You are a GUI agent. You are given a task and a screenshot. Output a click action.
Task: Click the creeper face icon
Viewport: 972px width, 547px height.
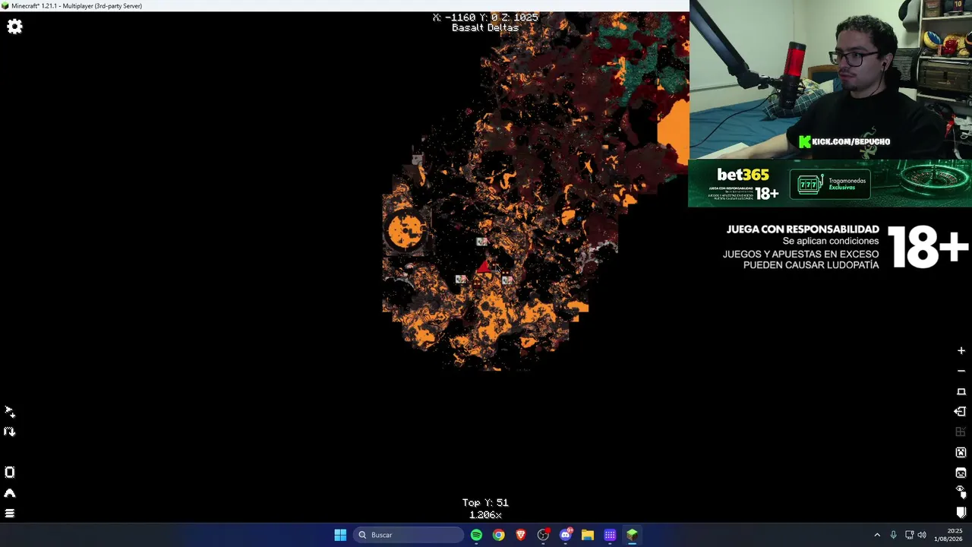[x=961, y=453]
